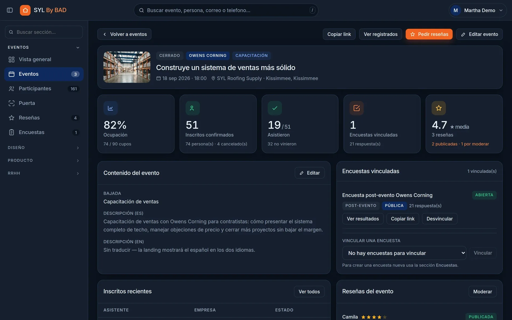Click Moderar in Reseñas del evento
512x320 pixels.
coord(482,291)
